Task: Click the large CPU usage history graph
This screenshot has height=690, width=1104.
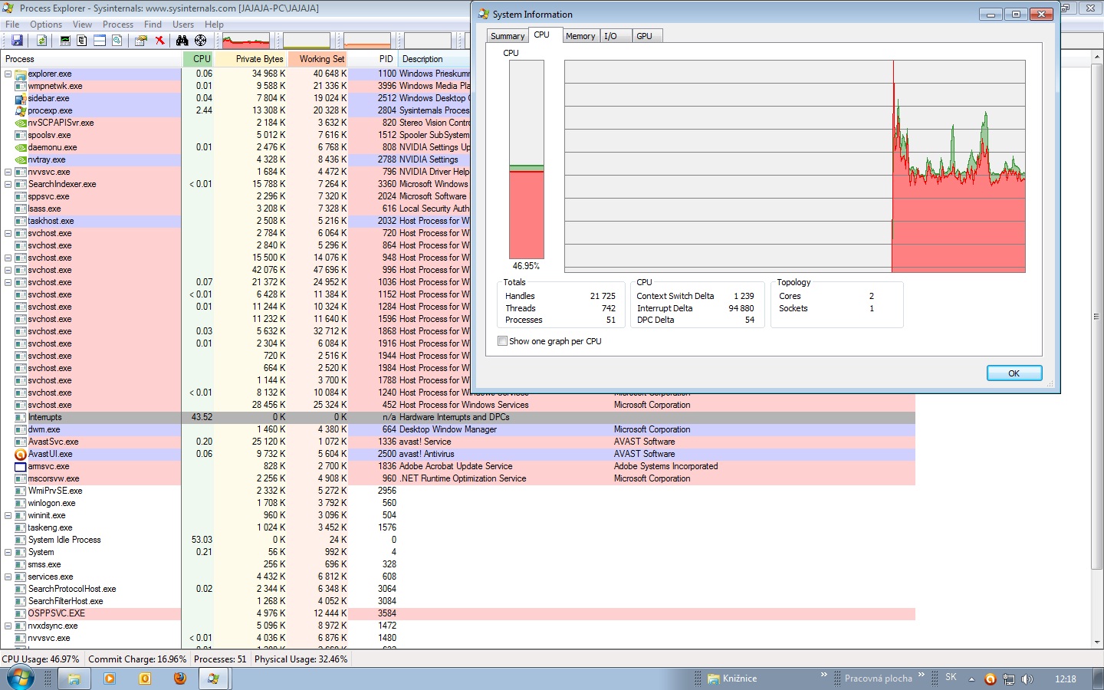Action: click(x=795, y=166)
